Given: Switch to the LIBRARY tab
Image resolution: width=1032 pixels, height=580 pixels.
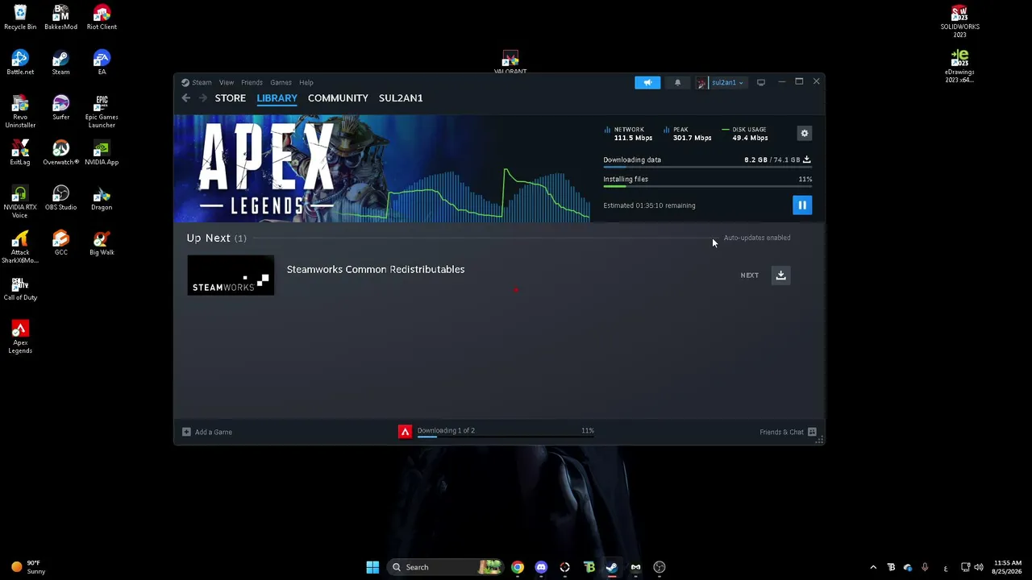Looking at the screenshot, I should [277, 98].
